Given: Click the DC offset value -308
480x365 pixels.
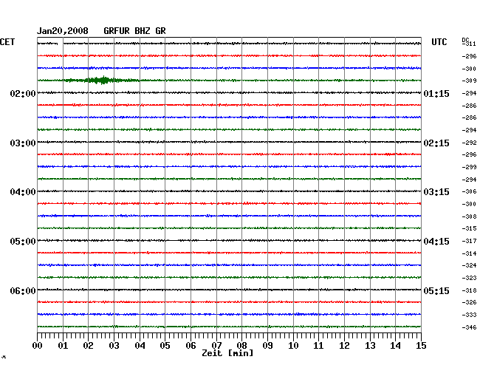Looking at the screenshot, I should point(469,216).
